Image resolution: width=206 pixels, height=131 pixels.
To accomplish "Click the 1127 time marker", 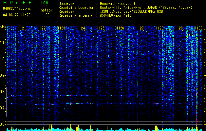I will (140, 28).
